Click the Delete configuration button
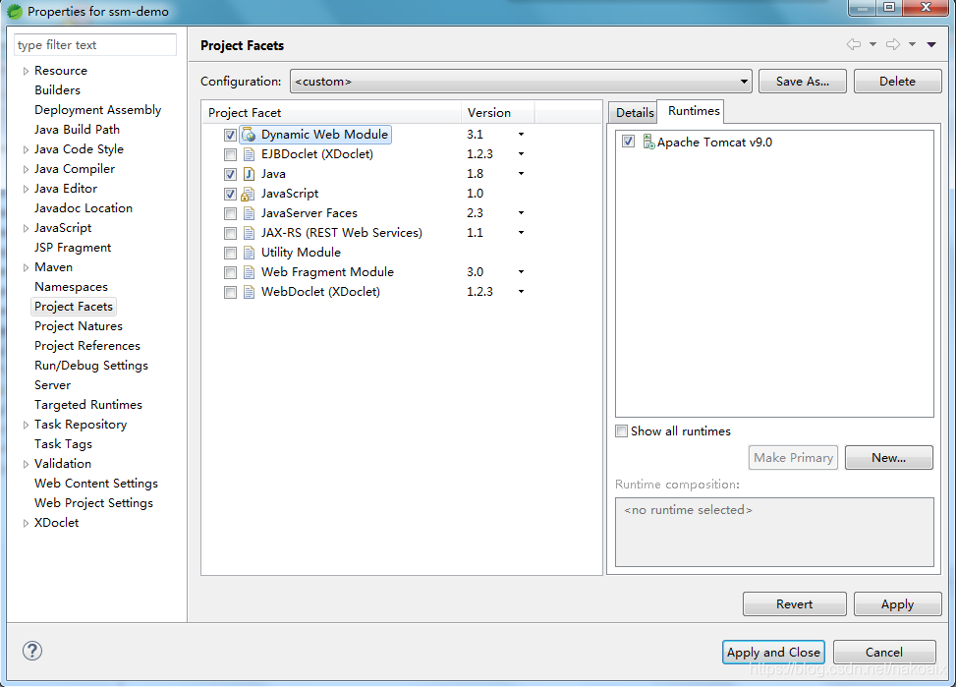This screenshot has height=687, width=956. (x=897, y=82)
